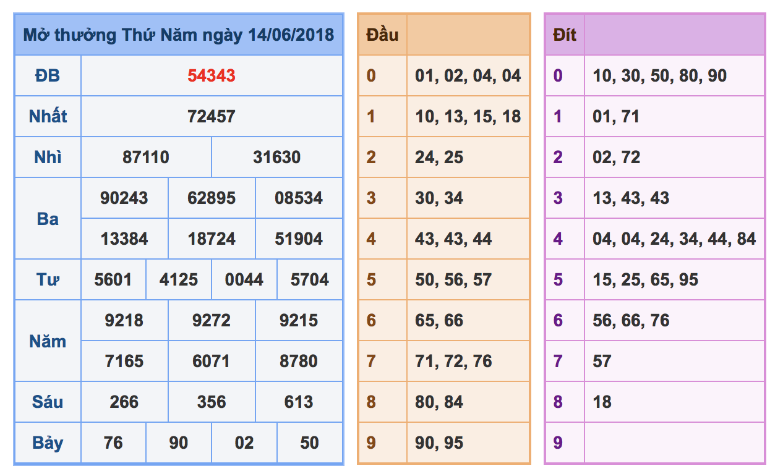Click the empty Đít row 9 cell
Screen dimensions: 783x471
click(x=675, y=443)
